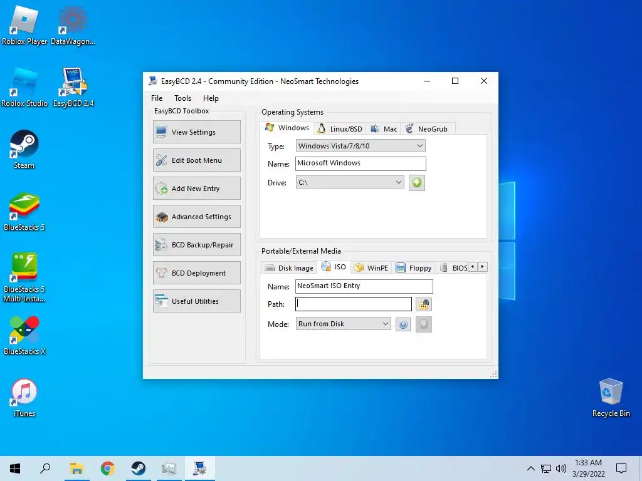The image size is (642, 481).
Task: Launch Steam from the desktop icon
Action: (24, 149)
